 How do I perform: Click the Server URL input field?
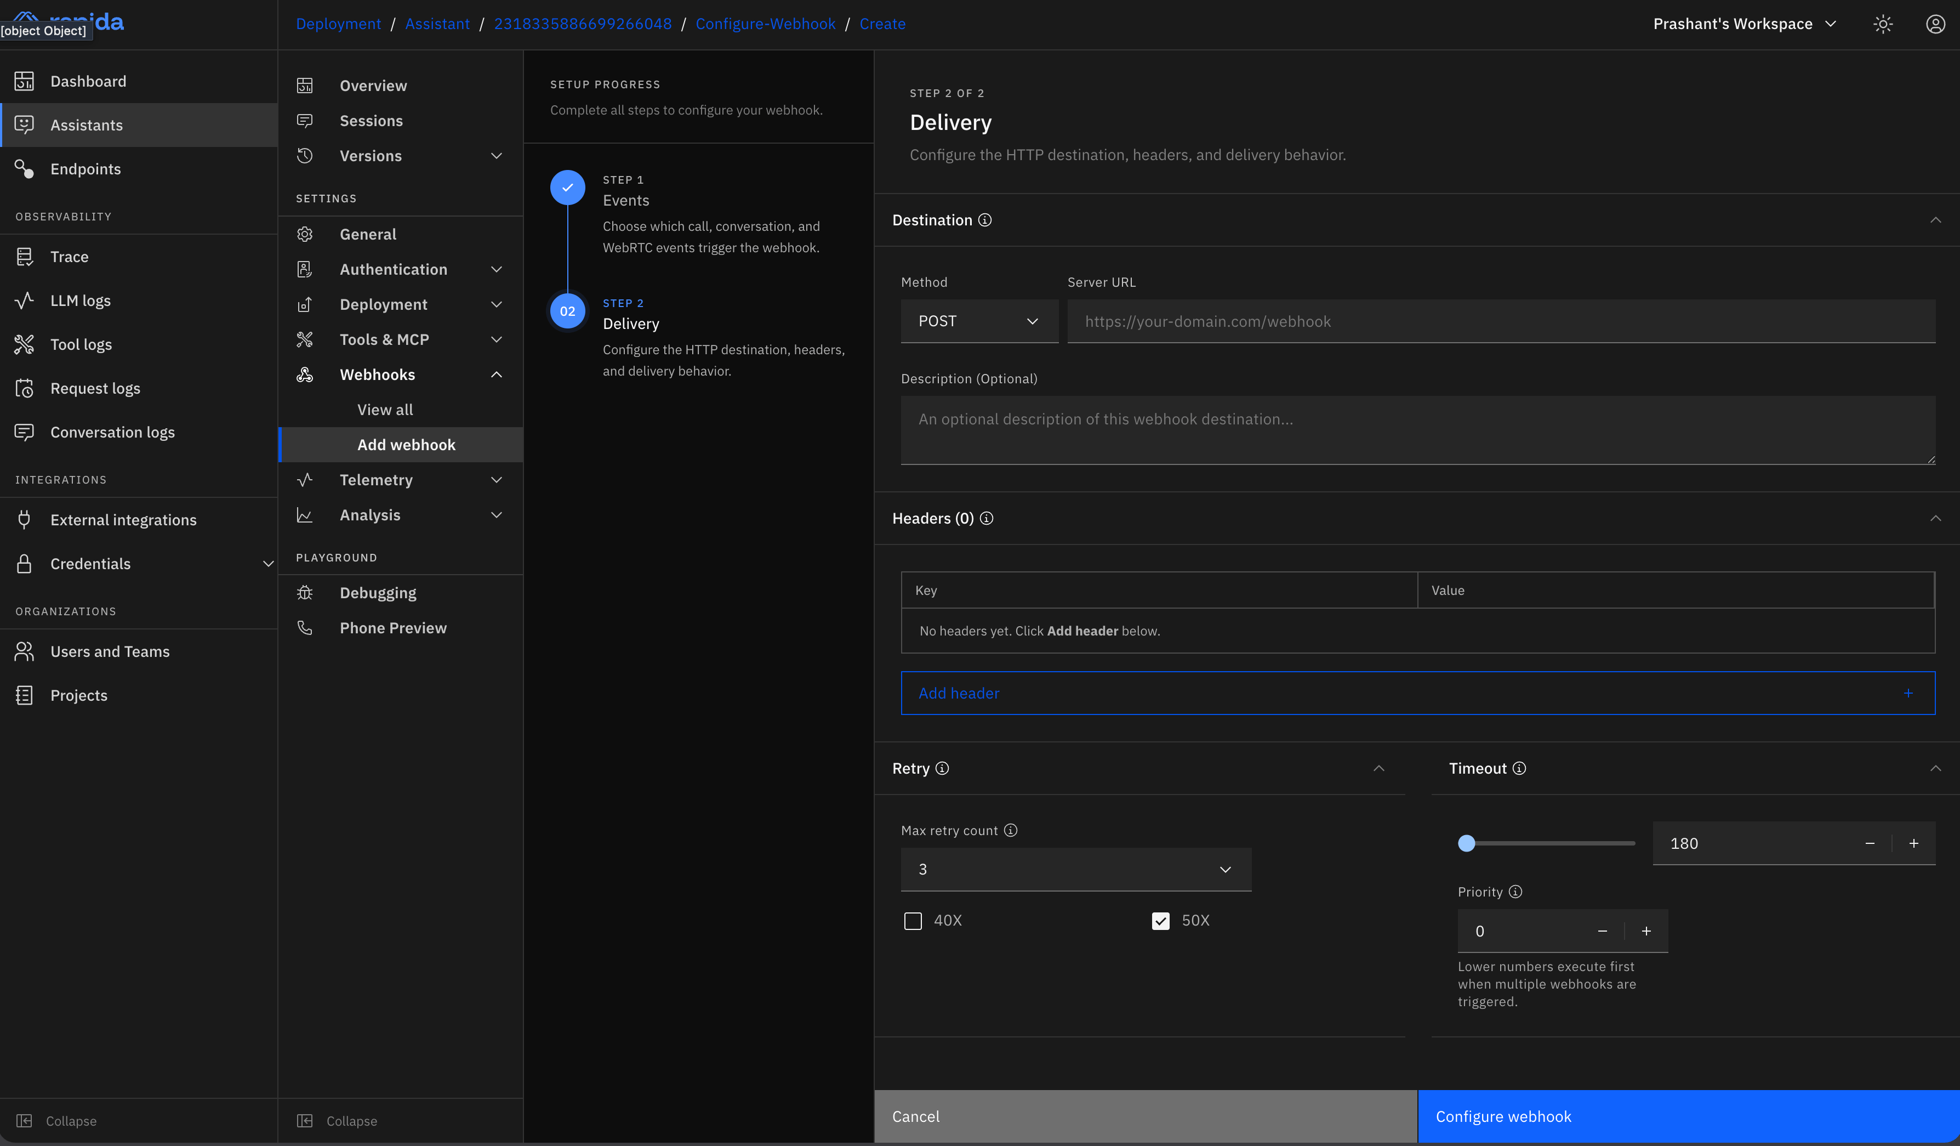tap(1501, 321)
